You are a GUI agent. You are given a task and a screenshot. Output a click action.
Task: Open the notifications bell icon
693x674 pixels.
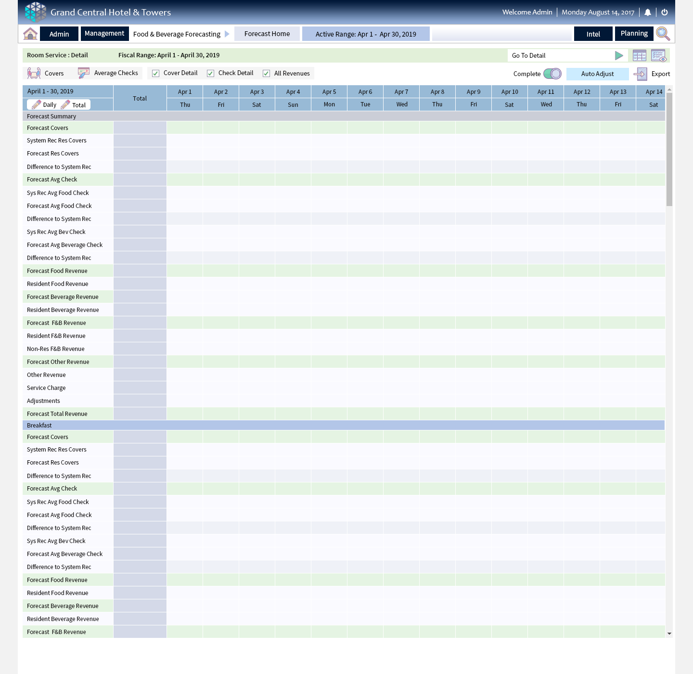tap(648, 13)
